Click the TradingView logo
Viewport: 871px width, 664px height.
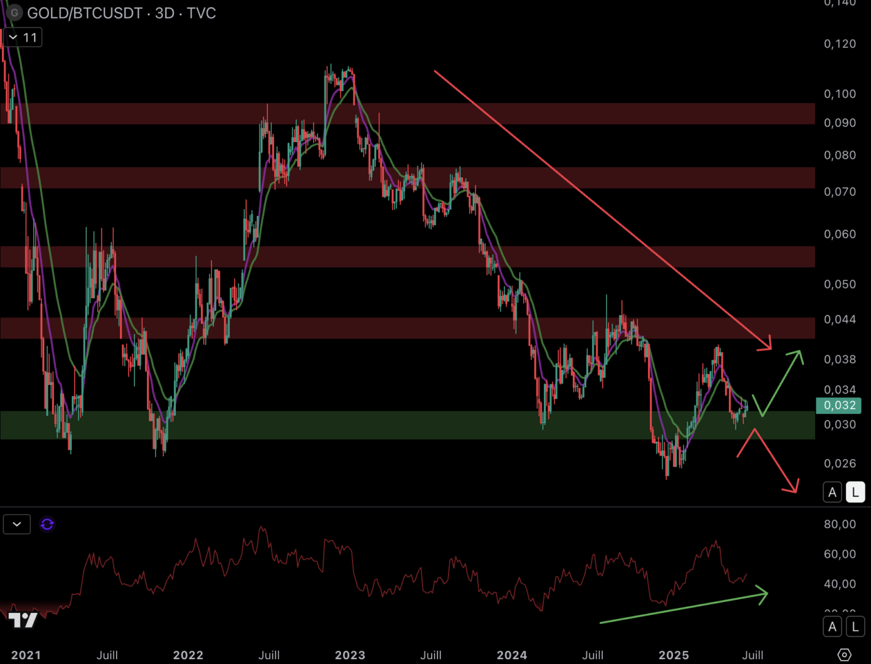[x=23, y=620]
